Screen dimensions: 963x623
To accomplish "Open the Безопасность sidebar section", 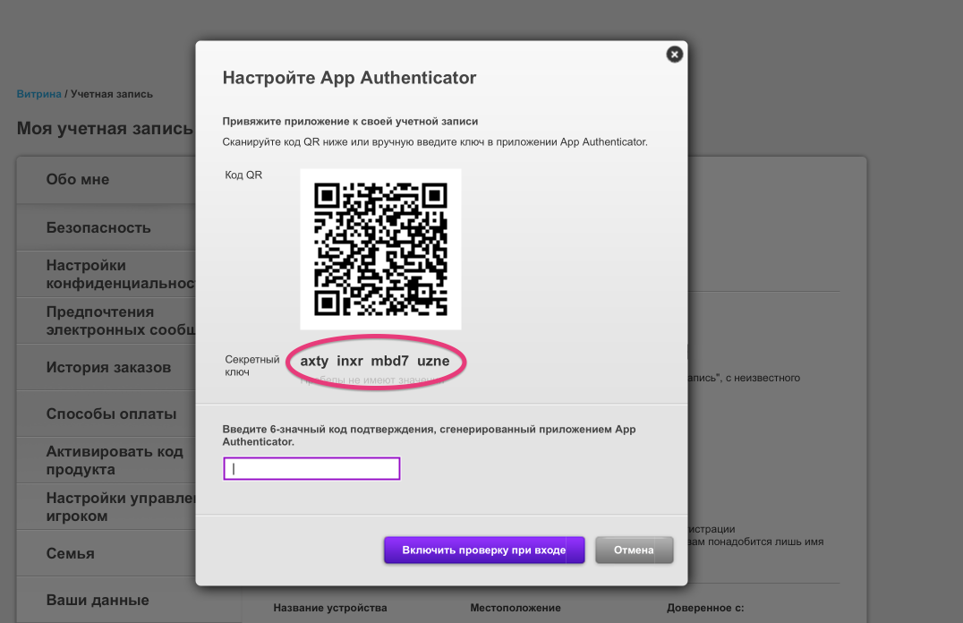I will 107,227.
